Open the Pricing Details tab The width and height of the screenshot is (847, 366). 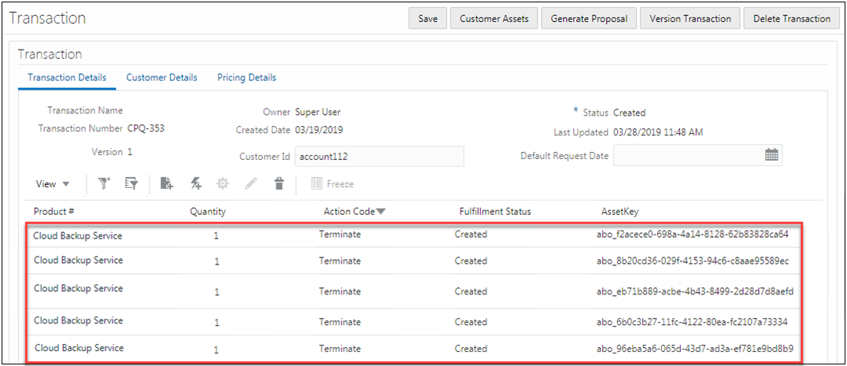point(246,77)
